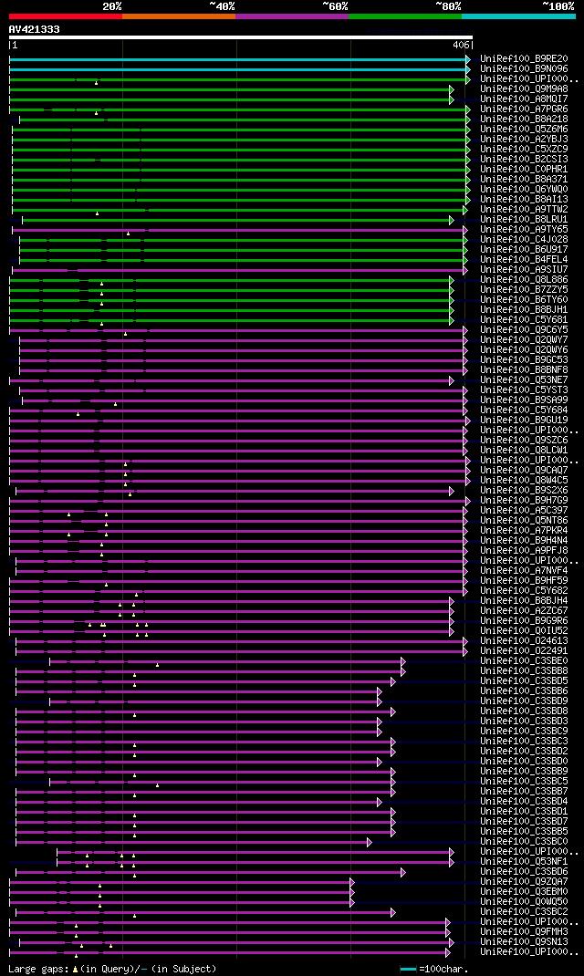Click the red ~20% identity legend segment
Image resolution: width=584 pixels, height=976 pixels.
(x=66, y=16)
